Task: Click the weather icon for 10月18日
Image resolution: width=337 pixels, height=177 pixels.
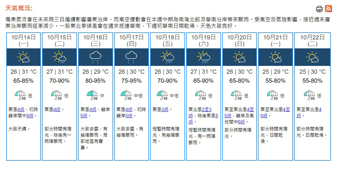Action: point(168,57)
